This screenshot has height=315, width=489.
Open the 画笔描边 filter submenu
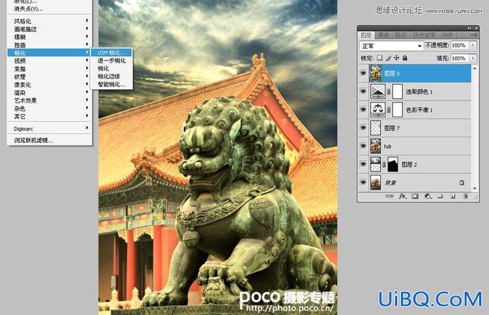50,29
